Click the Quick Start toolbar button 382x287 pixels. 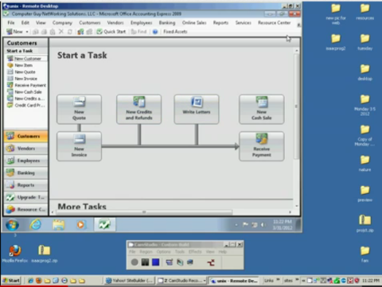pos(111,32)
